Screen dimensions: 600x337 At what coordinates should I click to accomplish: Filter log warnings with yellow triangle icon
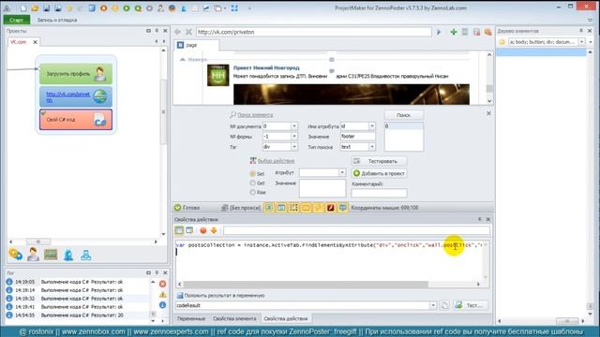click(162, 295)
